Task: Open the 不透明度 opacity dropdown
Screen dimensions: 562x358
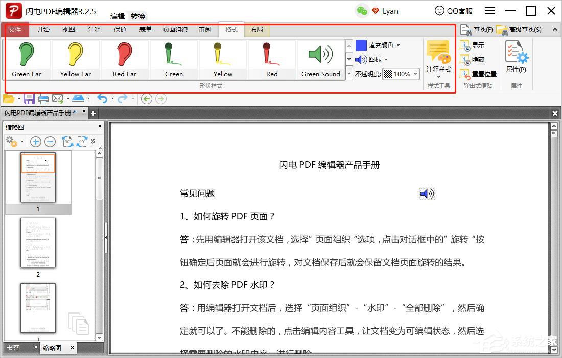Action: pos(414,74)
